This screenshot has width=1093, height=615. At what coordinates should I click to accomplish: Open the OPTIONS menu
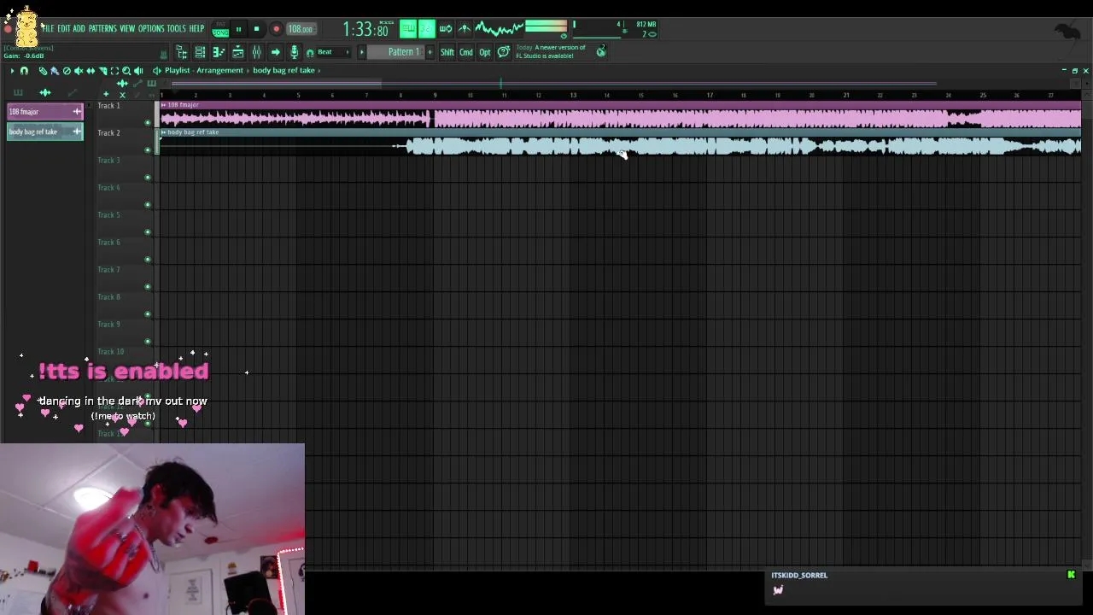coord(151,28)
